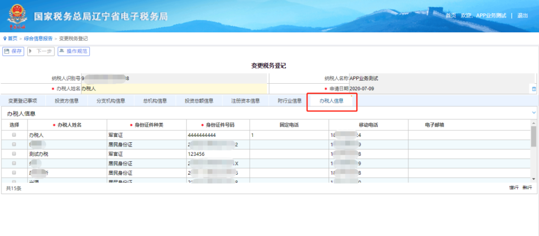Image resolution: width=539 pixels, height=236 pixels.
Task: Click the 增行 add row button
Action: (x=514, y=188)
